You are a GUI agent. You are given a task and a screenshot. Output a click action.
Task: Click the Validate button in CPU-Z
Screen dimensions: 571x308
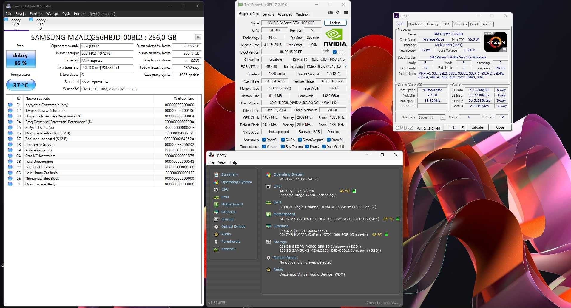[477, 127]
